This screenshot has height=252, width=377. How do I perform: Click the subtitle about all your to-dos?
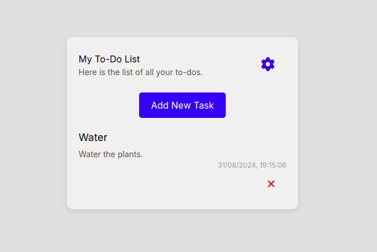pos(140,72)
